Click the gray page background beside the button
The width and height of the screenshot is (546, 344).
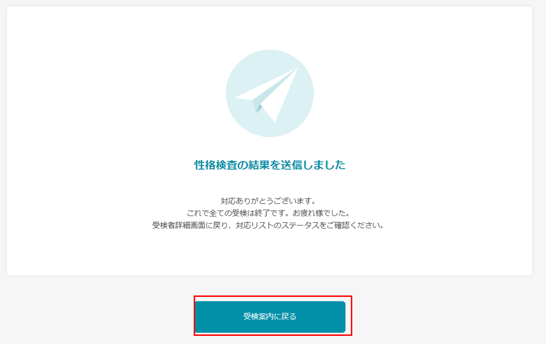point(443,315)
